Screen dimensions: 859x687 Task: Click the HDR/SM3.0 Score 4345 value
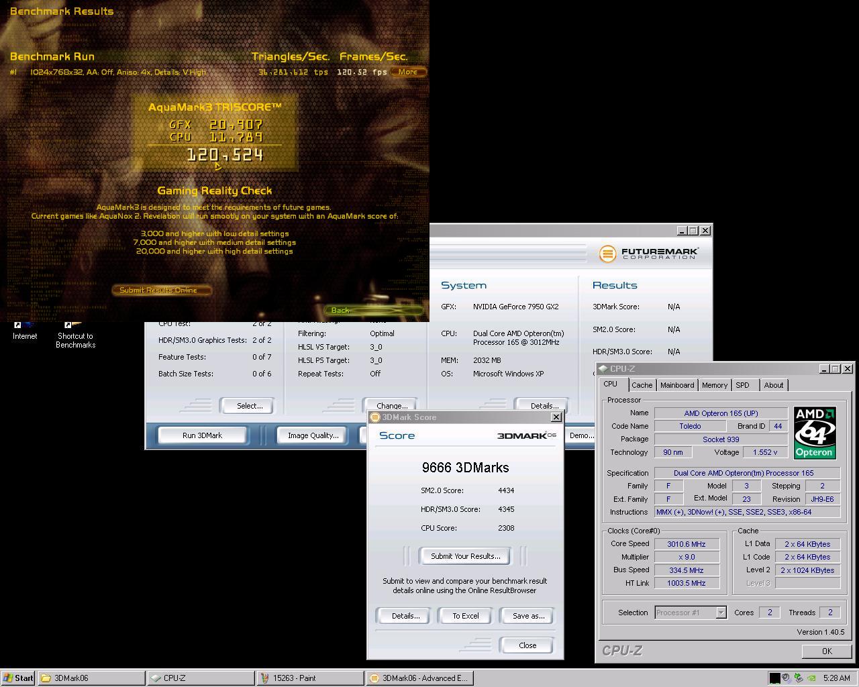[506, 509]
